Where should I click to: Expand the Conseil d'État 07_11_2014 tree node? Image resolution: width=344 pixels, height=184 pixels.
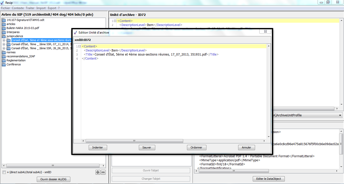coord(4,44)
